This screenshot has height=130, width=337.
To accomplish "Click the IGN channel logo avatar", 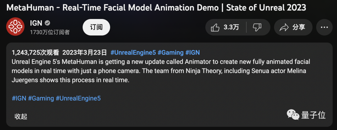I will 15,27.
